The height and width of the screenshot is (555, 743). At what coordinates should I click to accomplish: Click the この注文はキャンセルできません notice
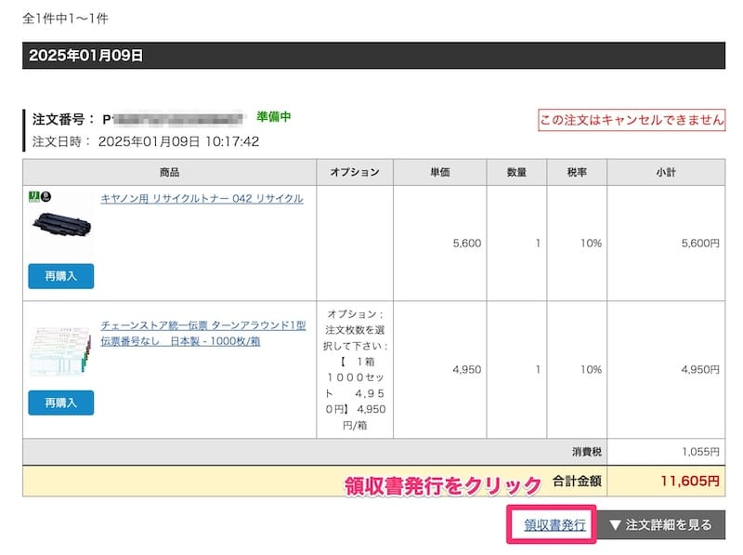[632, 120]
